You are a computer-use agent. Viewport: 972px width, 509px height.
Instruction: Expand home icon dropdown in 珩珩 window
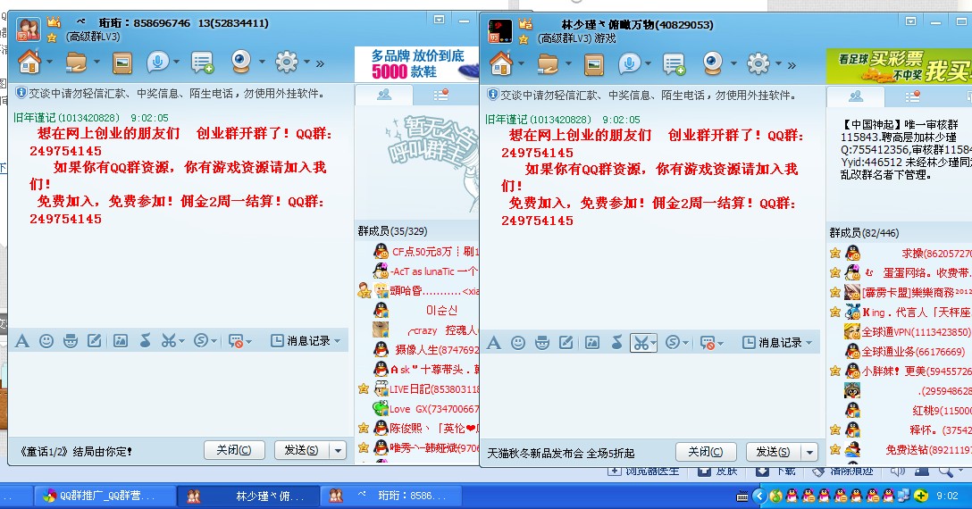50,62
